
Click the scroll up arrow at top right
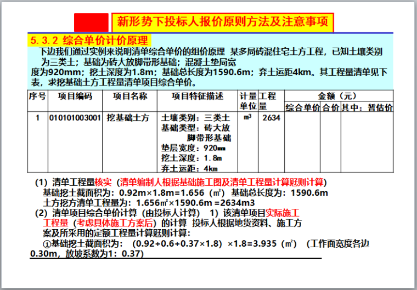[x=413, y=3]
